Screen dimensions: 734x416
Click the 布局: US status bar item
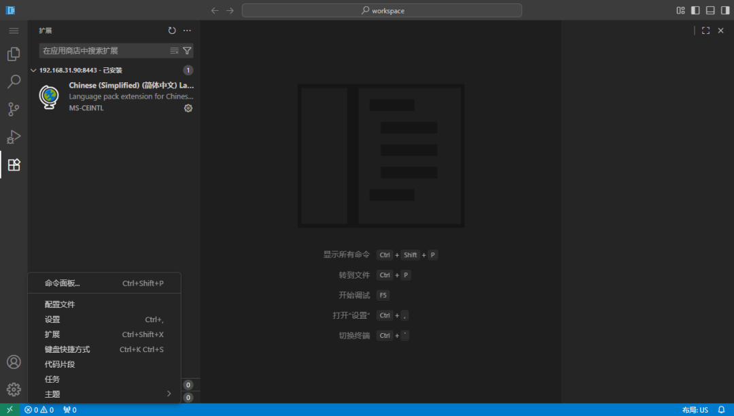tap(695, 410)
